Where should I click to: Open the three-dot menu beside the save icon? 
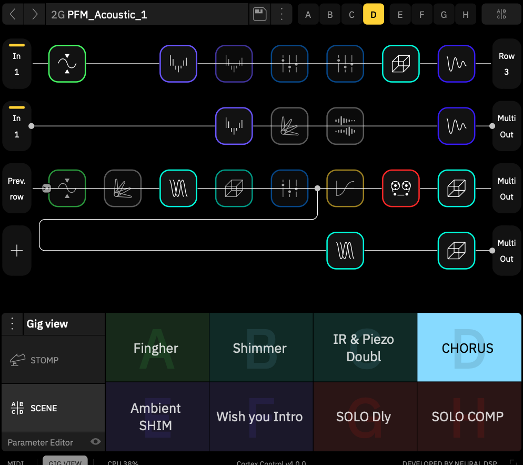282,14
